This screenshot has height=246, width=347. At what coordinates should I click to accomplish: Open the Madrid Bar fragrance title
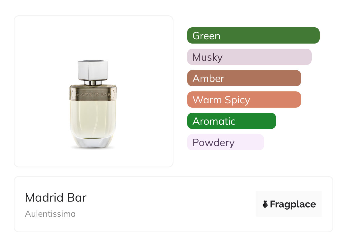pos(56,198)
